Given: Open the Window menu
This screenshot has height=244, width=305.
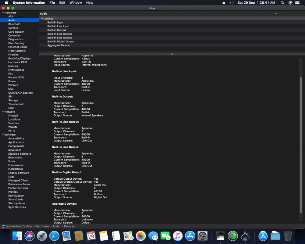Looking at the screenshot, I should 76,3.
